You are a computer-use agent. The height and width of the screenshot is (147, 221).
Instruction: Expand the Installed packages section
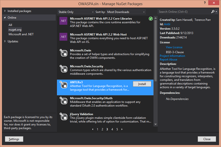pos(5,11)
